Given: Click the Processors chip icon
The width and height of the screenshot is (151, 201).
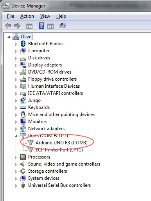Looking at the screenshot, I should point(23,157).
